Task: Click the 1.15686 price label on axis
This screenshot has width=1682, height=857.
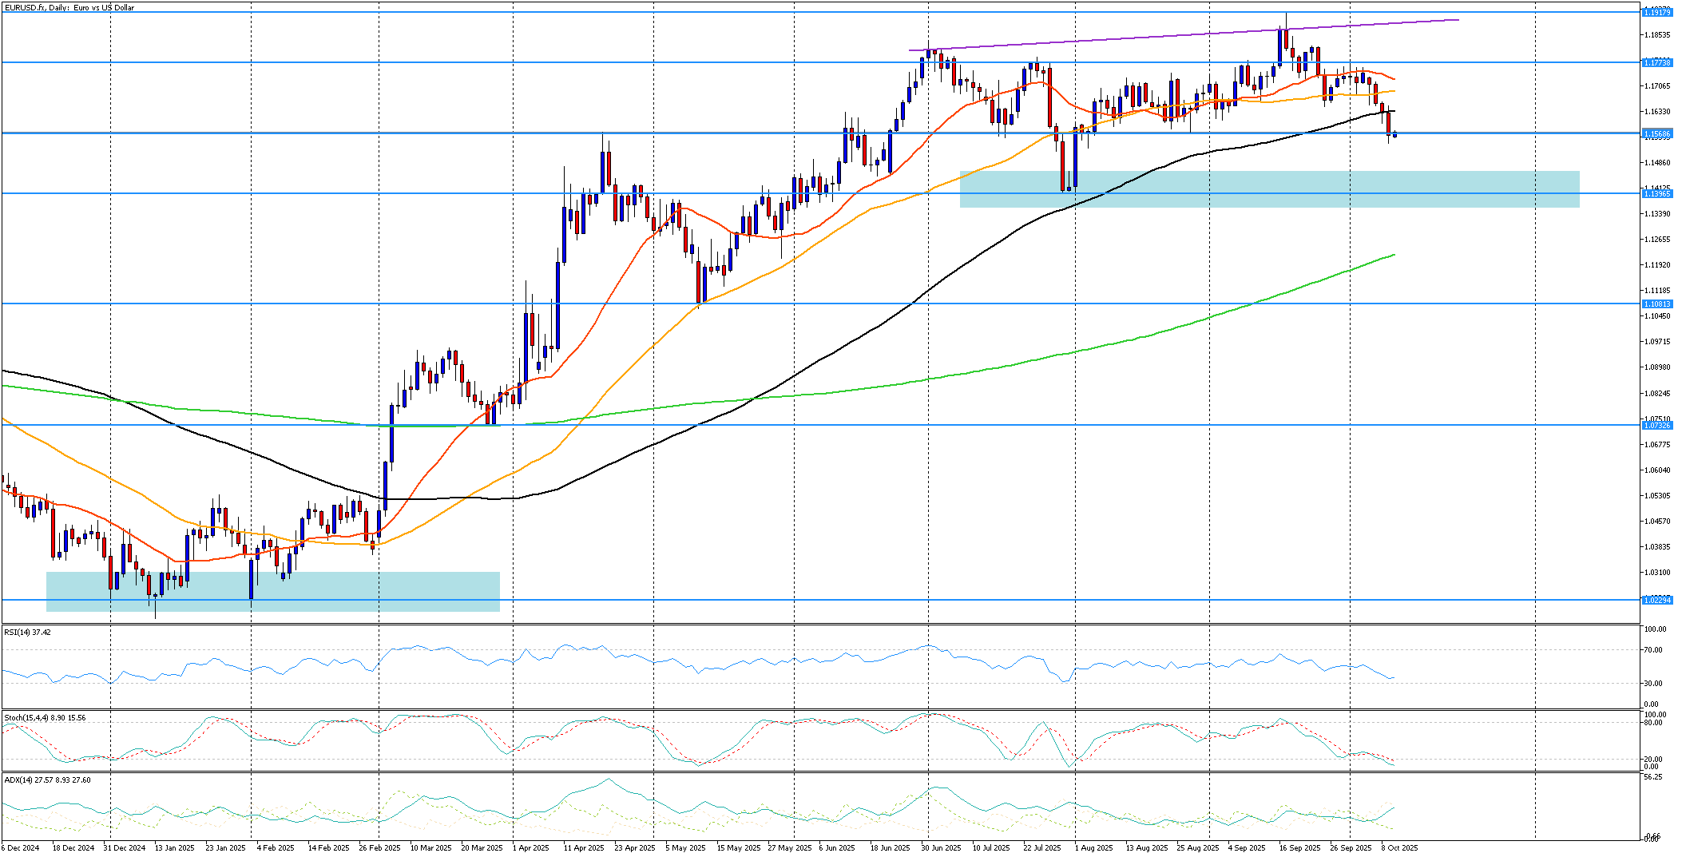Action: pos(1656,133)
